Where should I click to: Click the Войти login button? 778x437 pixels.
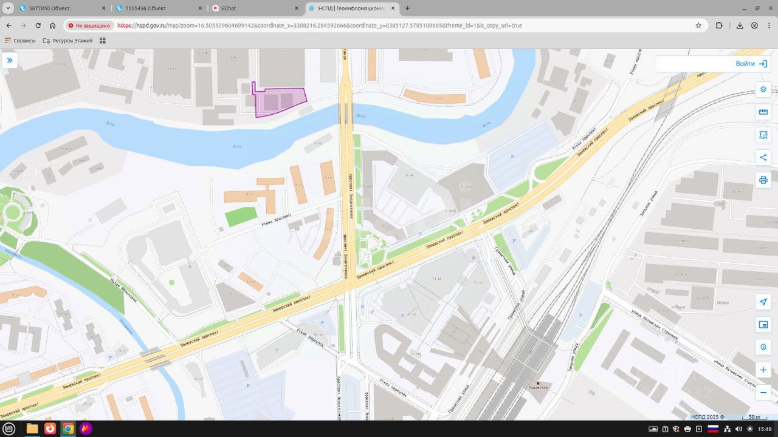pyautogui.click(x=750, y=64)
